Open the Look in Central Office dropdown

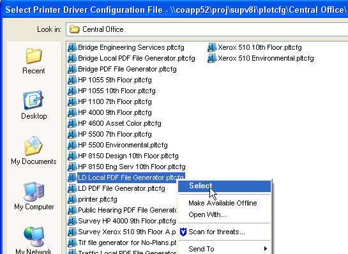coord(207,29)
